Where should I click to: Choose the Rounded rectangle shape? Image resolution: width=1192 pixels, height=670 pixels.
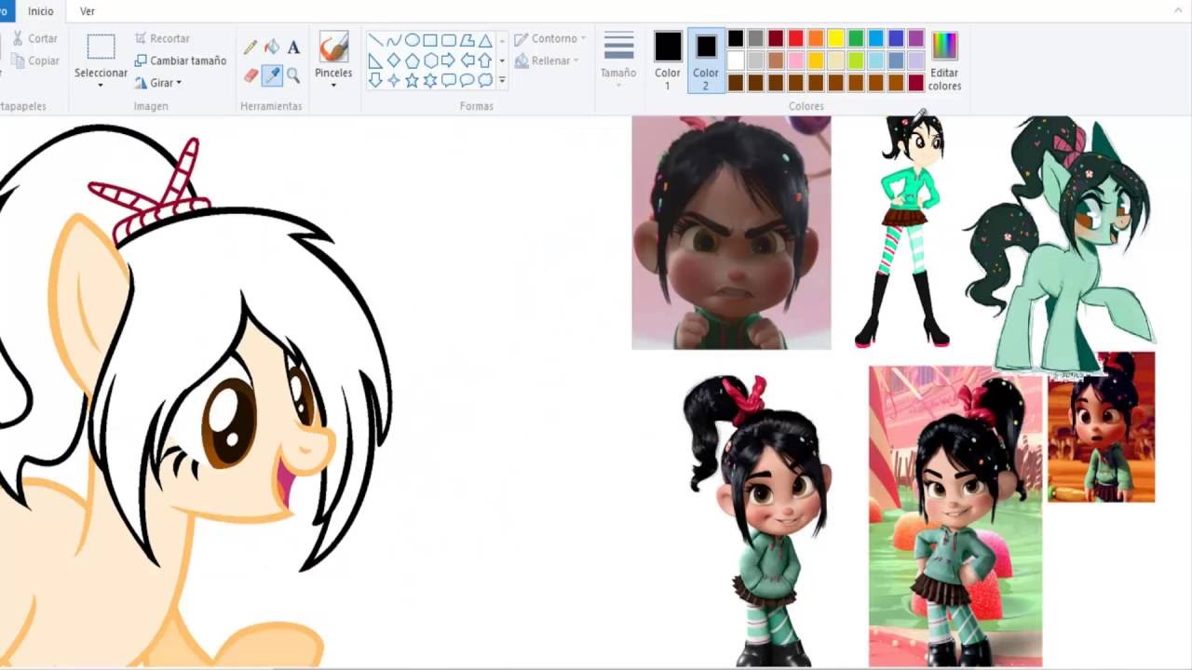(449, 40)
